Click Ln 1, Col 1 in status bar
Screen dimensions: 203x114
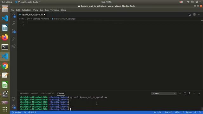pyautogui.click(x=158, y=112)
